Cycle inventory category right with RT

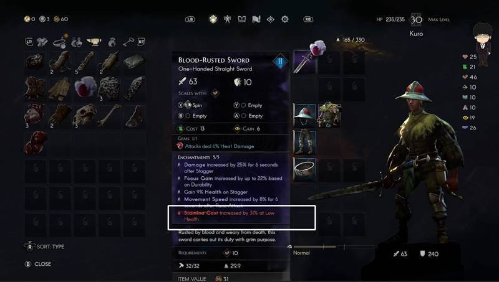[142, 42]
